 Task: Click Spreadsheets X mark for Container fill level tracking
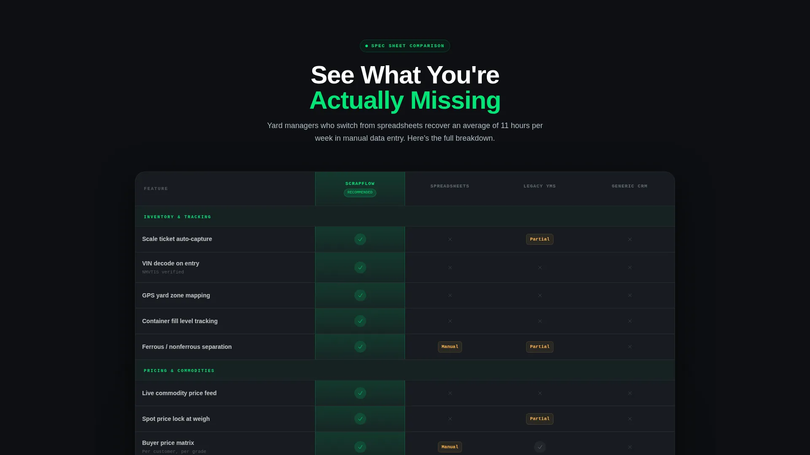(450, 321)
